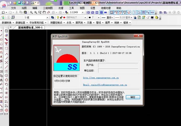Click the 确定 button in About dialog

click(x=133, y=97)
